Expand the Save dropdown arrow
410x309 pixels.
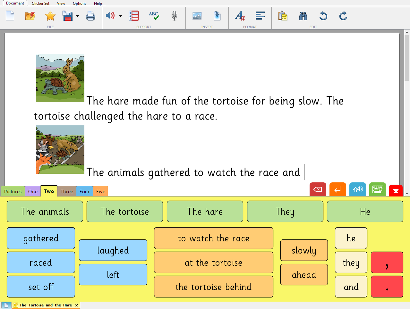coord(78,16)
